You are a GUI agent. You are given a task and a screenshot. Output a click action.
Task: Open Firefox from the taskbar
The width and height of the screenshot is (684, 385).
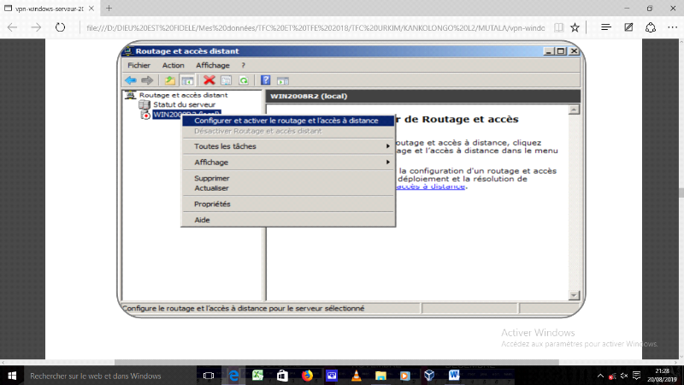click(x=307, y=376)
